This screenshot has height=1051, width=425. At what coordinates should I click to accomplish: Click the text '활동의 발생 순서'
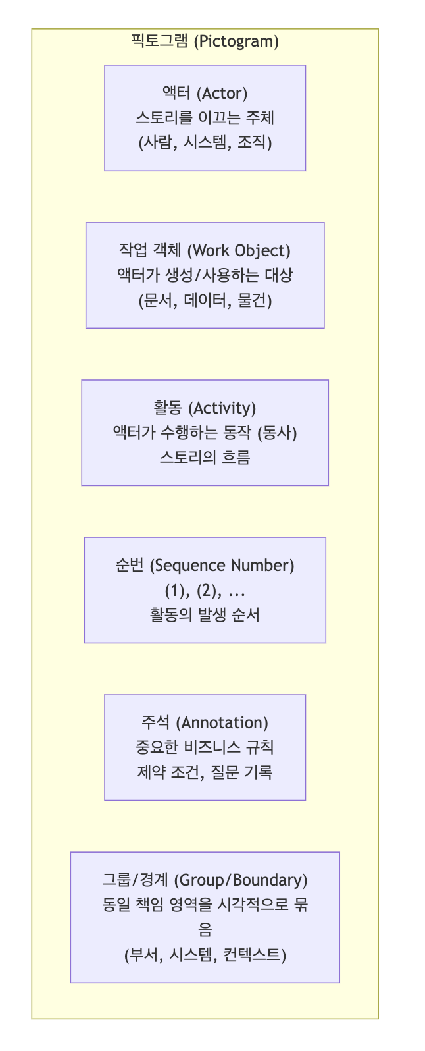(205, 615)
